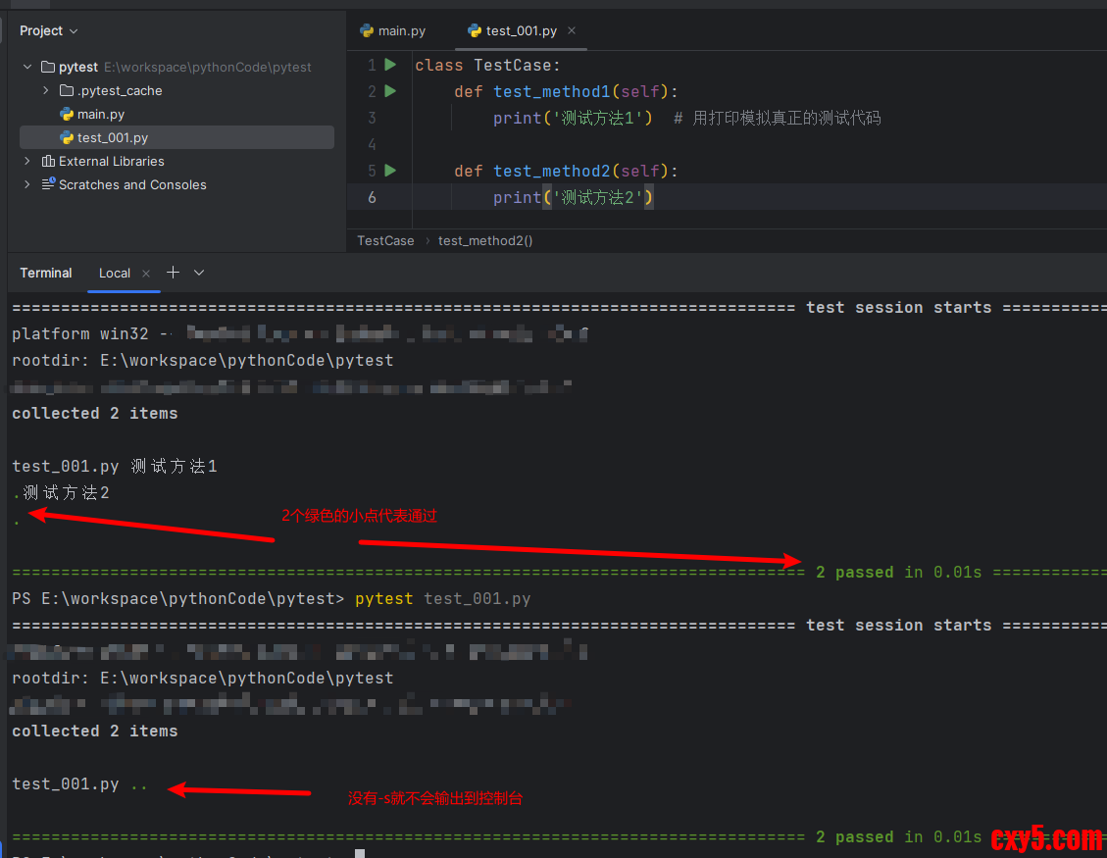Click the Terminal tool window title
Screen dimensions: 1107x858
click(46, 274)
